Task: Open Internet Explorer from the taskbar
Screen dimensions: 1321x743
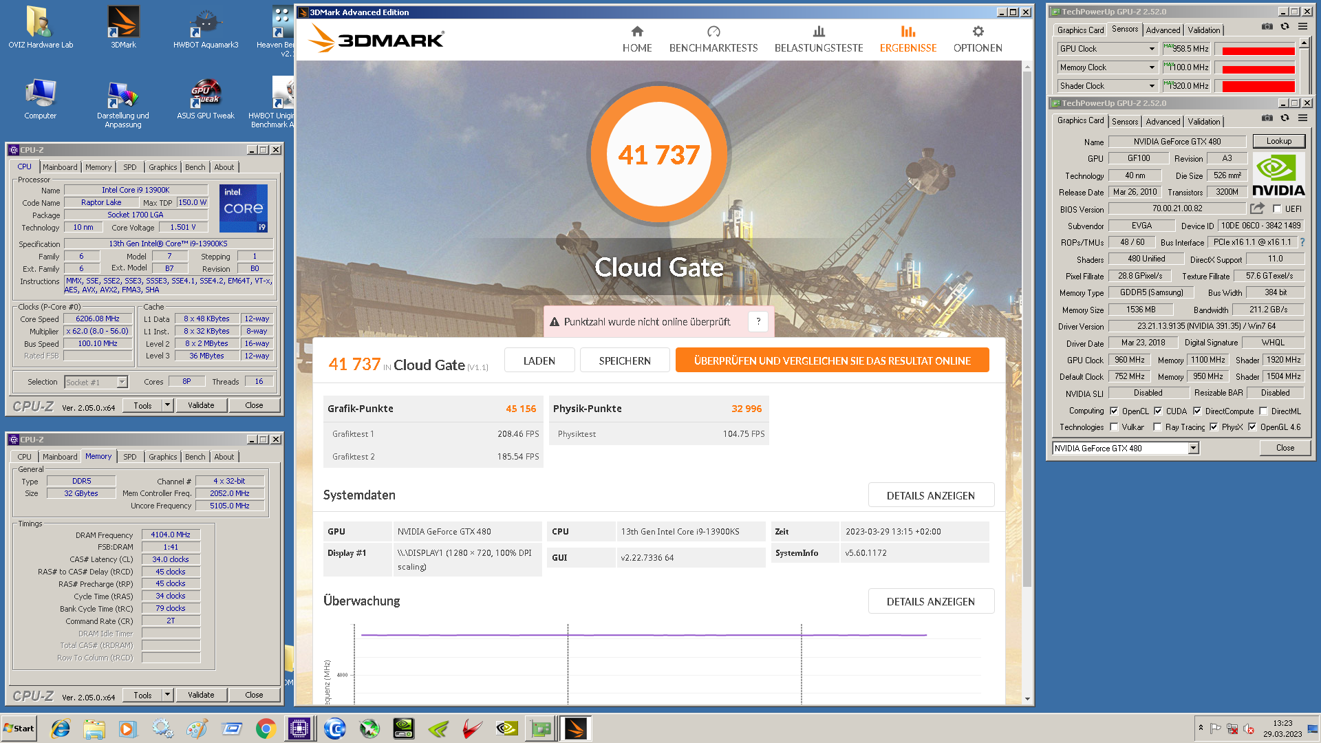Action: pyautogui.click(x=60, y=729)
